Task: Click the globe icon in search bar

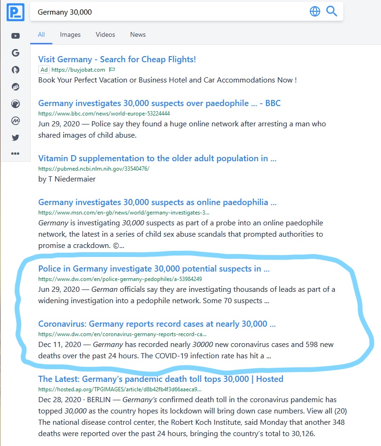Action: [315, 12]
